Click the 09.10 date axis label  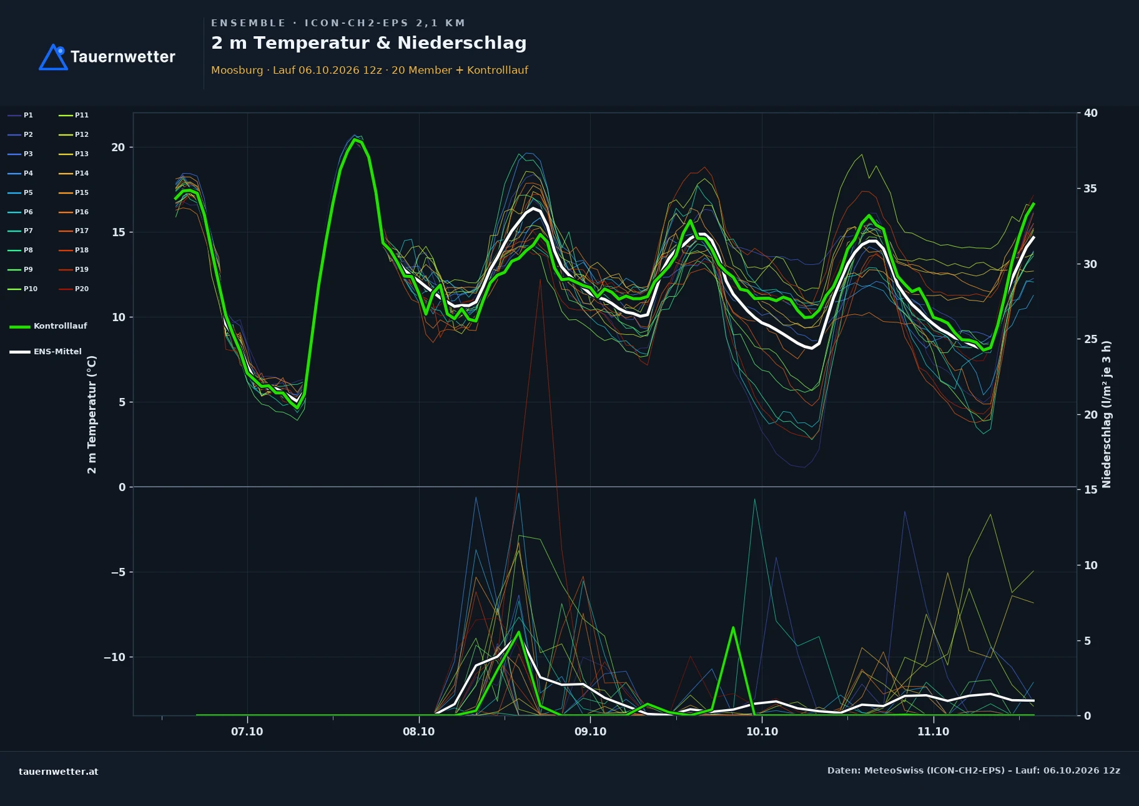pos(590,732)
